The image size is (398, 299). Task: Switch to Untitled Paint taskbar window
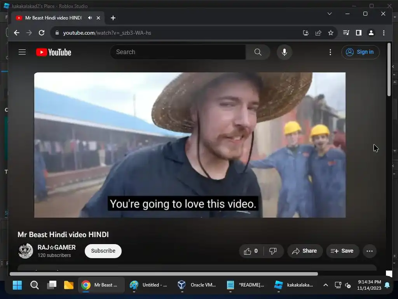coord(149,285)
